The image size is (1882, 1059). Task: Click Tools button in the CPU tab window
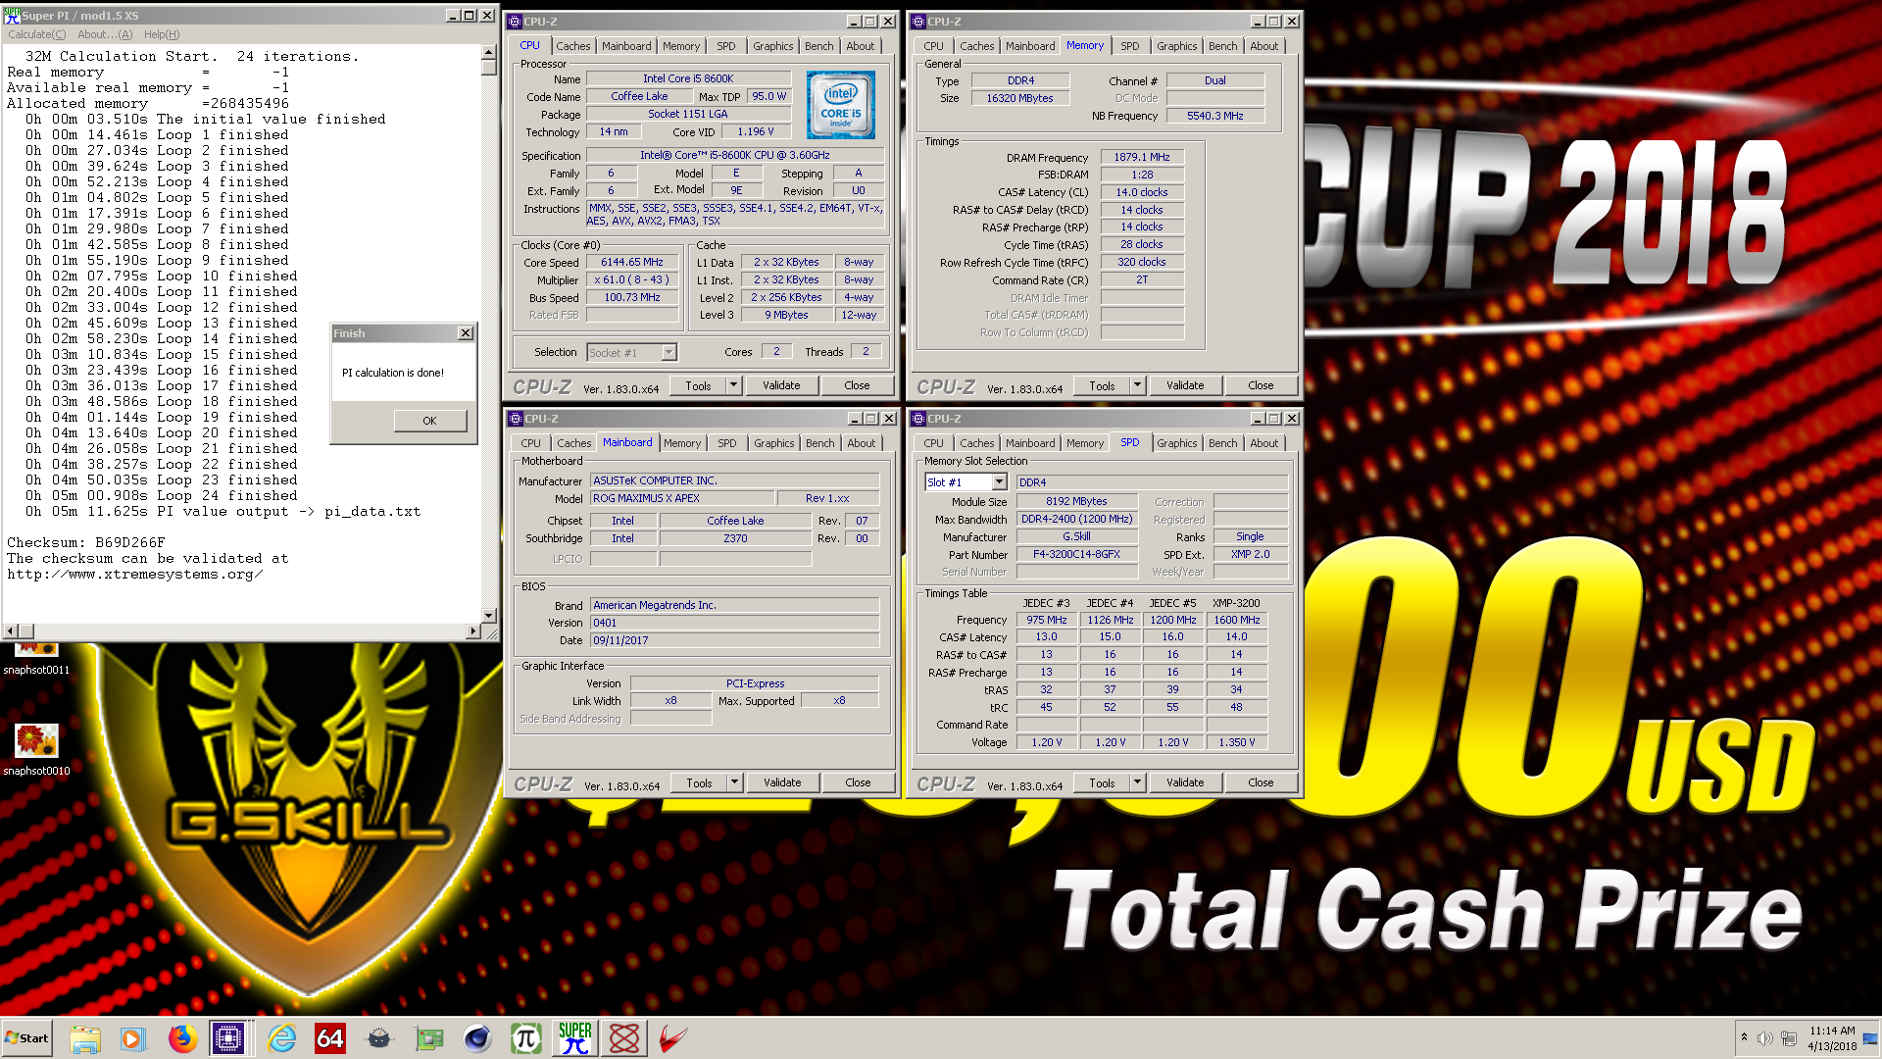(x=698, y=385)
